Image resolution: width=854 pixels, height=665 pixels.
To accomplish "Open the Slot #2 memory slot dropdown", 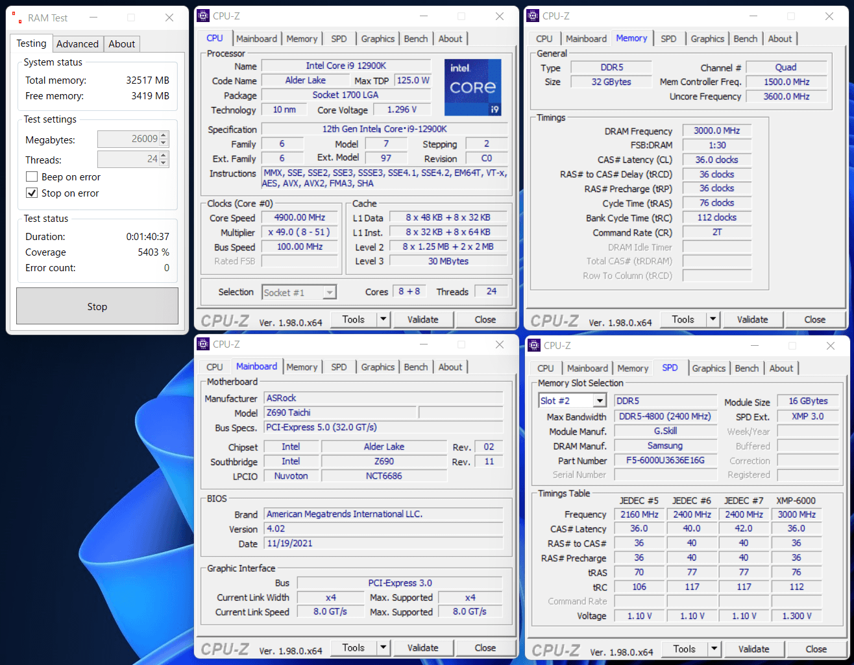I will [600, 401].
